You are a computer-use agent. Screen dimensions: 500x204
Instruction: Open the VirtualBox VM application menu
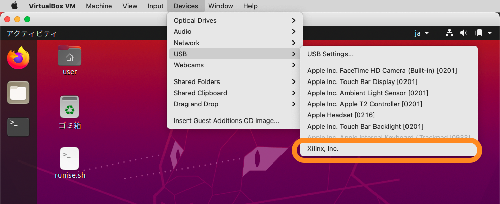(x=52, y=6)
